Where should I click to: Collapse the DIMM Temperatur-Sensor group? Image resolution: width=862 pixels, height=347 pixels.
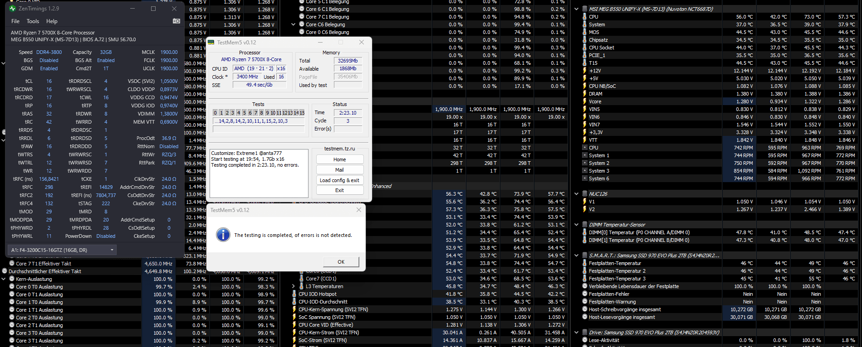coord(576,225)
